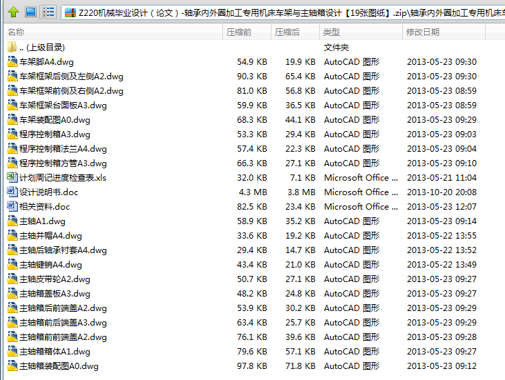Click the dwg icon of 程序控制箱方管A3.dwg
Viewport: 505px width, 380px height.
coord(12,163)
